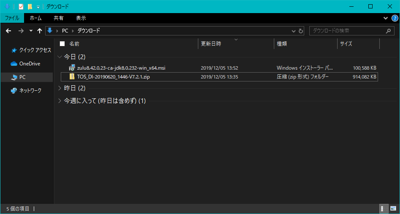Click the OneDrive cloud icon
This screenshot has width=400, height=214.
[14, 64]
